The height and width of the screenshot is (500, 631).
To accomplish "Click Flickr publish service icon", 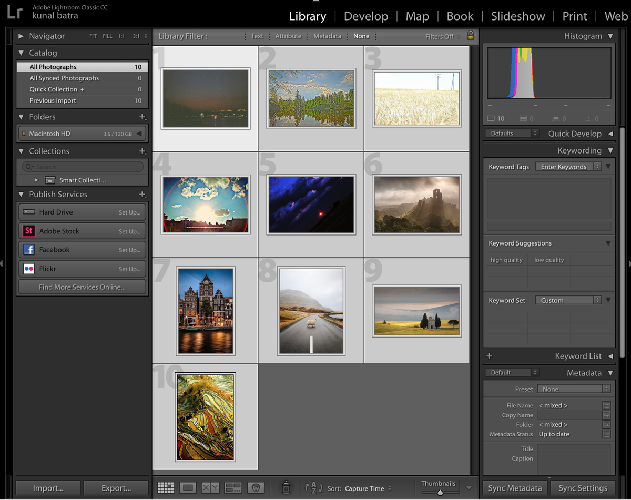I will (x=29, y=269).
